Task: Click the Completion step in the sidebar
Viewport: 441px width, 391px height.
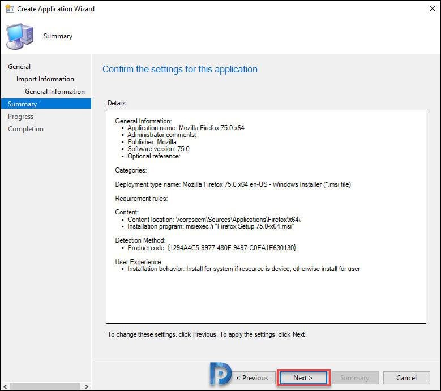Action: [25, 129]
